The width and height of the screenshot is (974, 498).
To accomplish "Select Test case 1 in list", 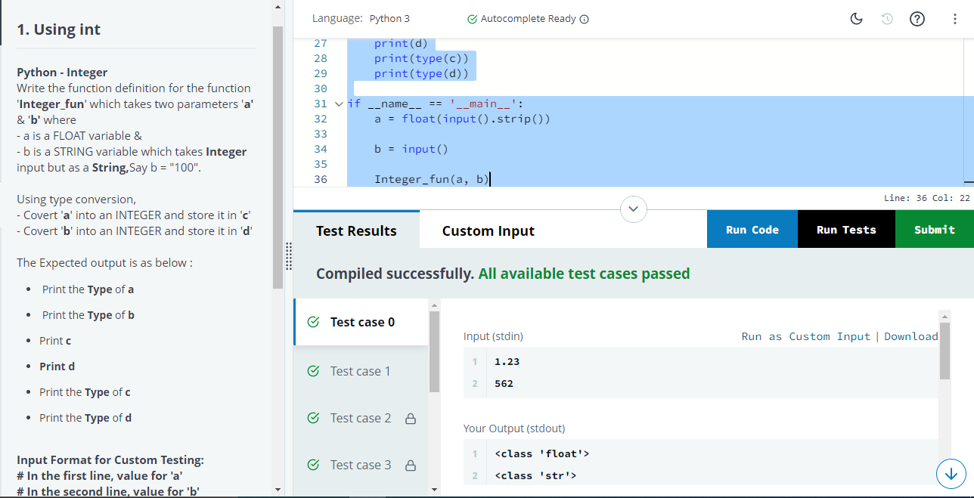I will tap(360, 371).
